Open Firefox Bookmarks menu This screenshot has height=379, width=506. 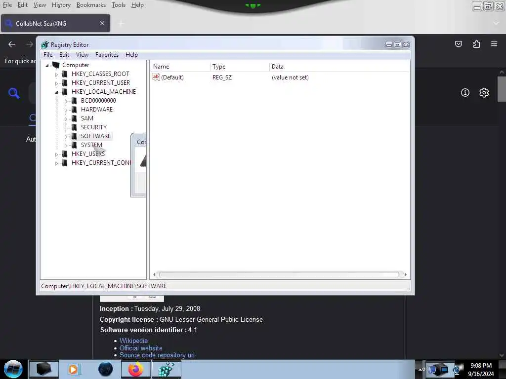[x=91, y=5]
